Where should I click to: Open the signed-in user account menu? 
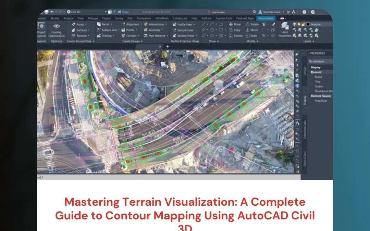click(x=272, y=12)
